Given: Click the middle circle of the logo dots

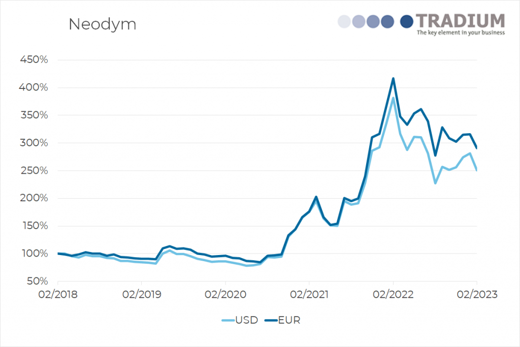Looking at the screenshot, I should (373, 21).
